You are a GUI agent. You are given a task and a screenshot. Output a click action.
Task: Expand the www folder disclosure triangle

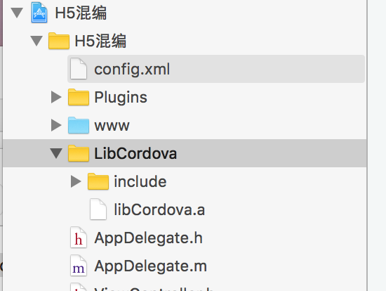pos(56,125)
